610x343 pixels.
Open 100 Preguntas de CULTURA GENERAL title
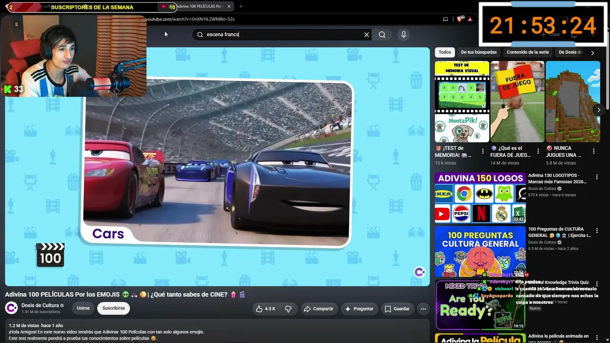(559, 232)
